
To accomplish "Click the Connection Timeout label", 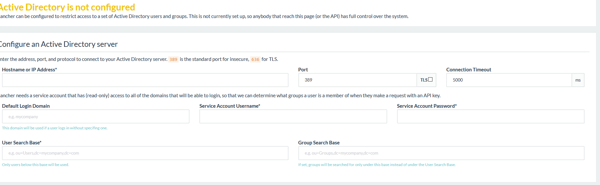I will 469,69.
